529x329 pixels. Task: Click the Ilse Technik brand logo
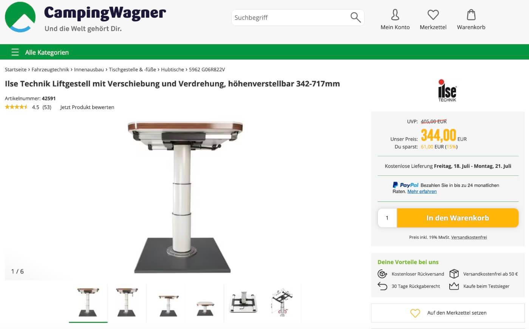tap(447, 91)
